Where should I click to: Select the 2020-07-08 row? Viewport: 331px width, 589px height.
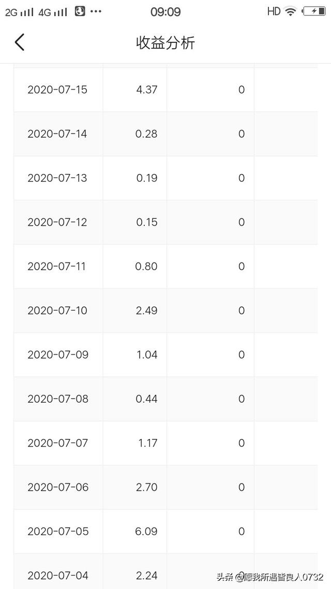166,399
